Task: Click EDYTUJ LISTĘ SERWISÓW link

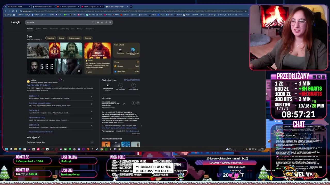Action: (132, 80)
